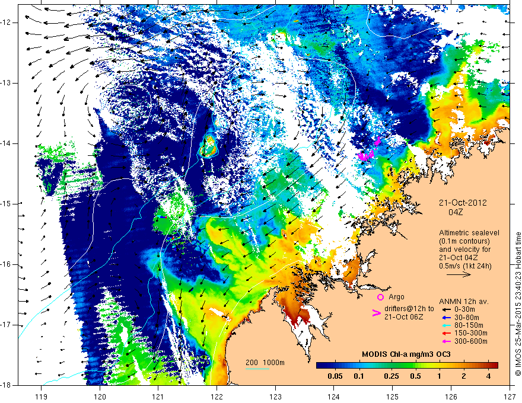Click the 300-600m depth label

[x=471, y=341]
